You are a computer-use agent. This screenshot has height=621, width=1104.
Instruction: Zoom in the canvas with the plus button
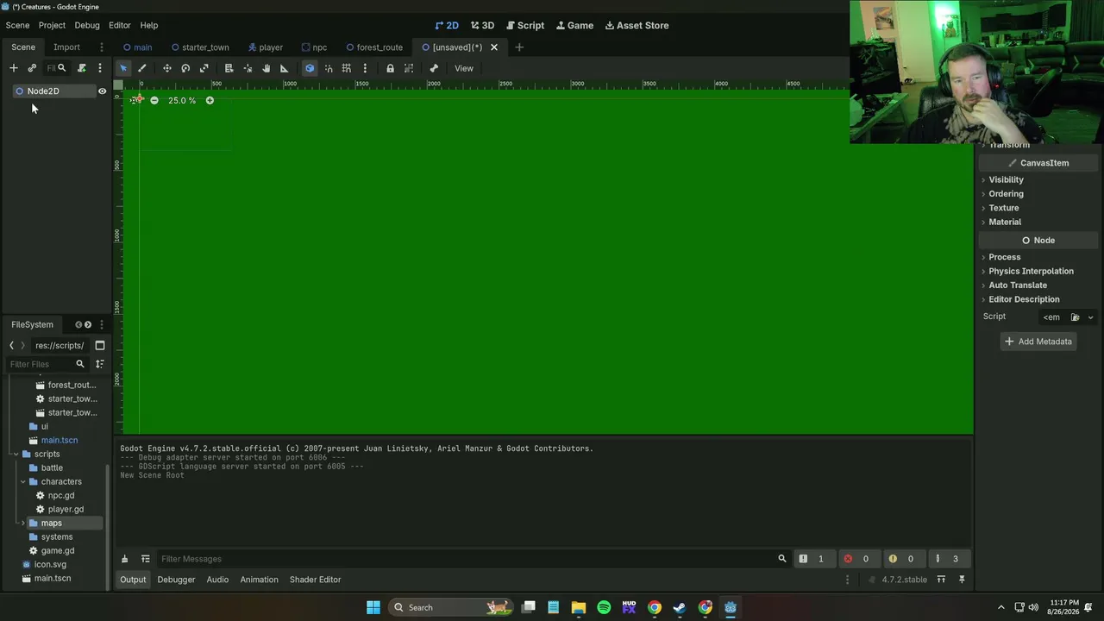click(x=210, y=101)
